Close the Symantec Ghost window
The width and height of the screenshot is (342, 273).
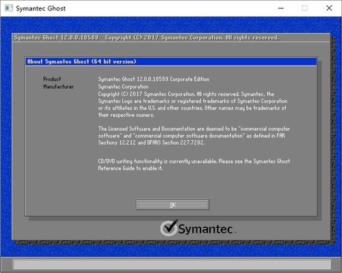329,8
